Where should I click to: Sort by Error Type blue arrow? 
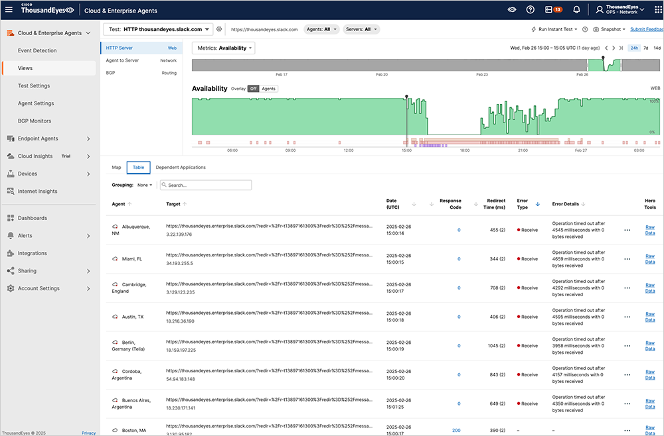pos(538,204)
